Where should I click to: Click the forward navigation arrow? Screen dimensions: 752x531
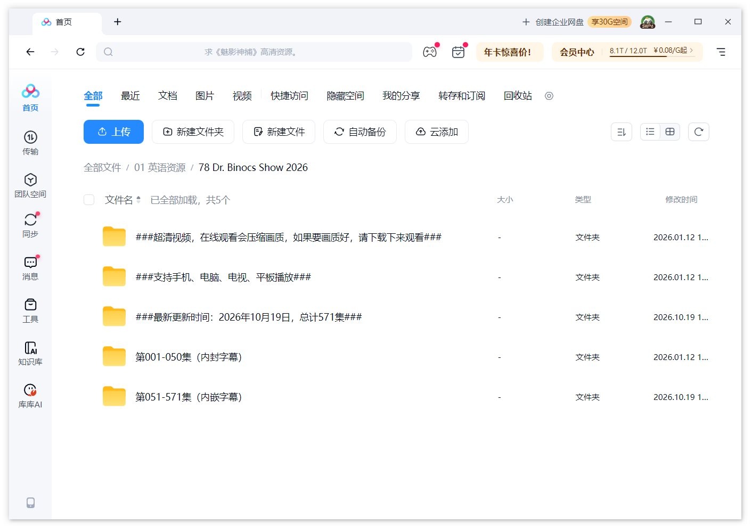[55, 52]
